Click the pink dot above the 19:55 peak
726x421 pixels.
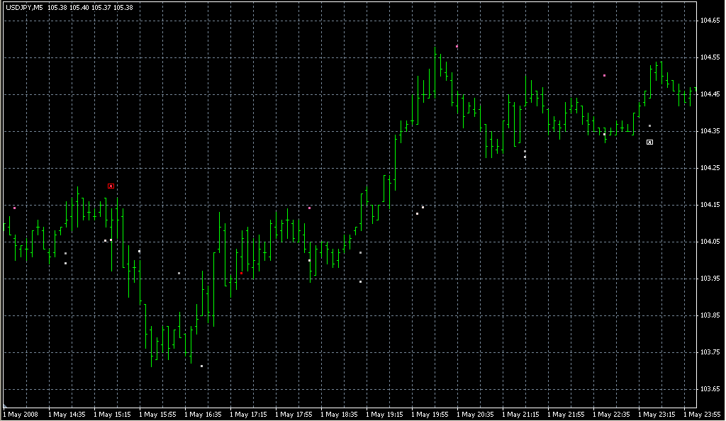pyautogui.click(x=457, y=46)
